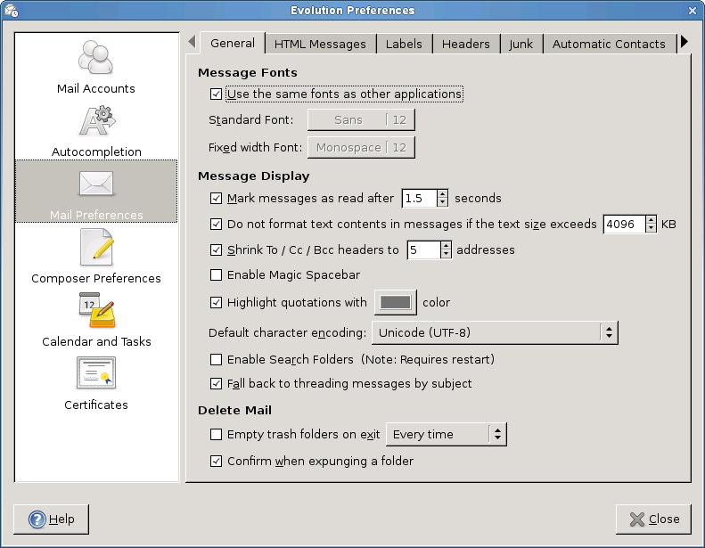Click the Standard Font 'Sans 12' button
Screen dimensions: 705x548
[361, 120]
